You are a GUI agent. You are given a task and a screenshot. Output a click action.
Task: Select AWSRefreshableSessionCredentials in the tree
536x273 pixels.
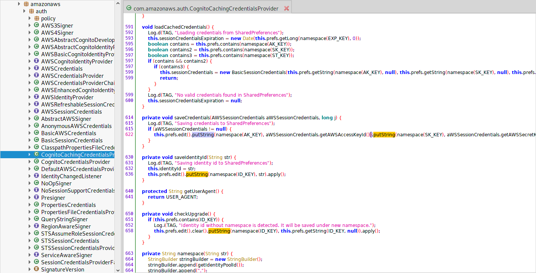click(x=78, y=105)
